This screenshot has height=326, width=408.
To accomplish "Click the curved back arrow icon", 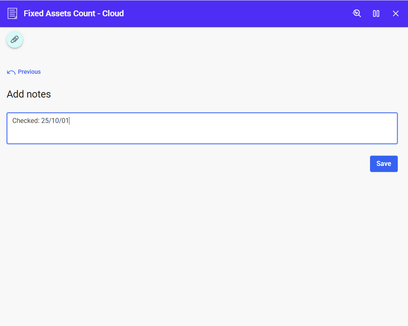I will 11,72.
